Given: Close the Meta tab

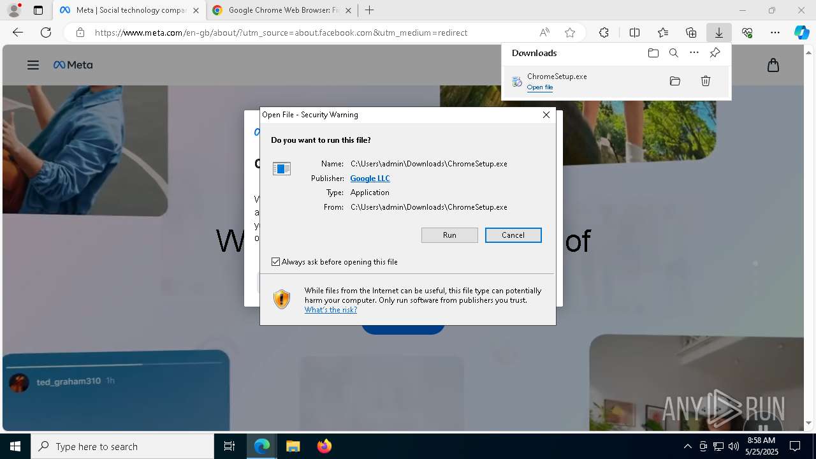Looking at the screenshot, I should [x=196, y=10].
